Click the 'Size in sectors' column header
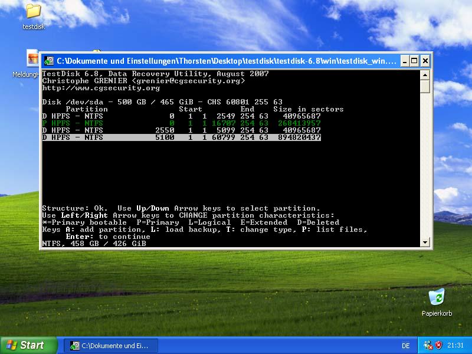Viewport: 472px width, 354px height. pyautogui.click(x=308, y=109)
